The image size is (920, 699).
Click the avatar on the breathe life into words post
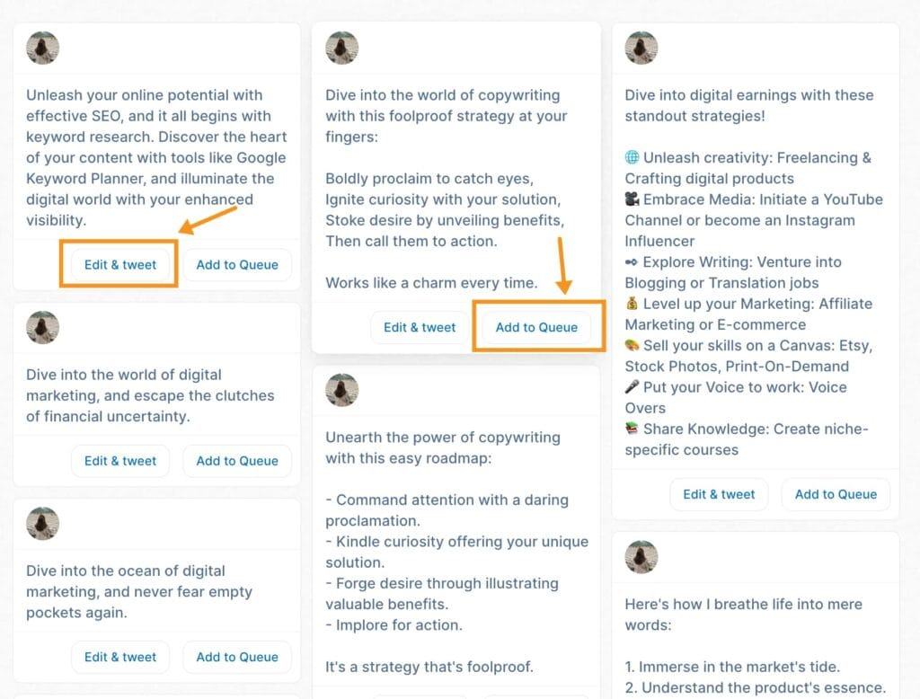pos(640,557)
